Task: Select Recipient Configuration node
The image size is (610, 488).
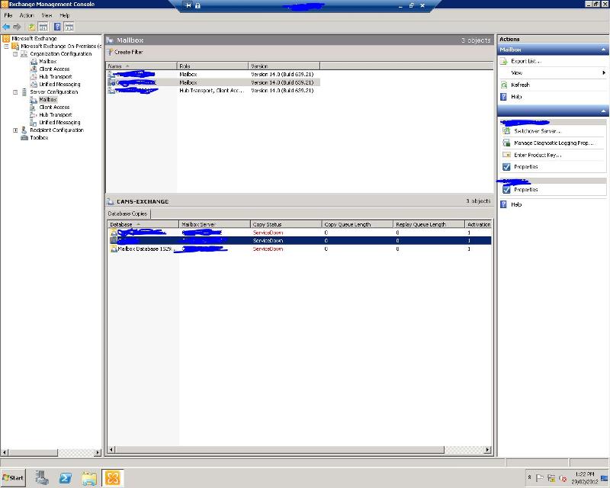Action: click(56, 130)
